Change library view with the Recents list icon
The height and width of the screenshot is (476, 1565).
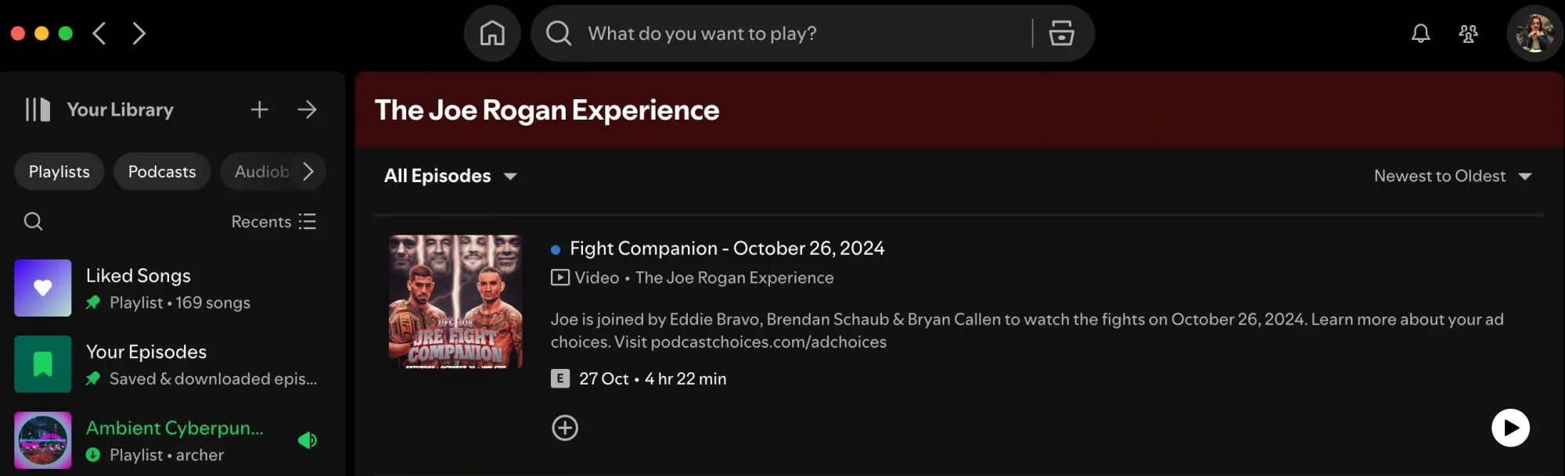(x=308, y=221)
